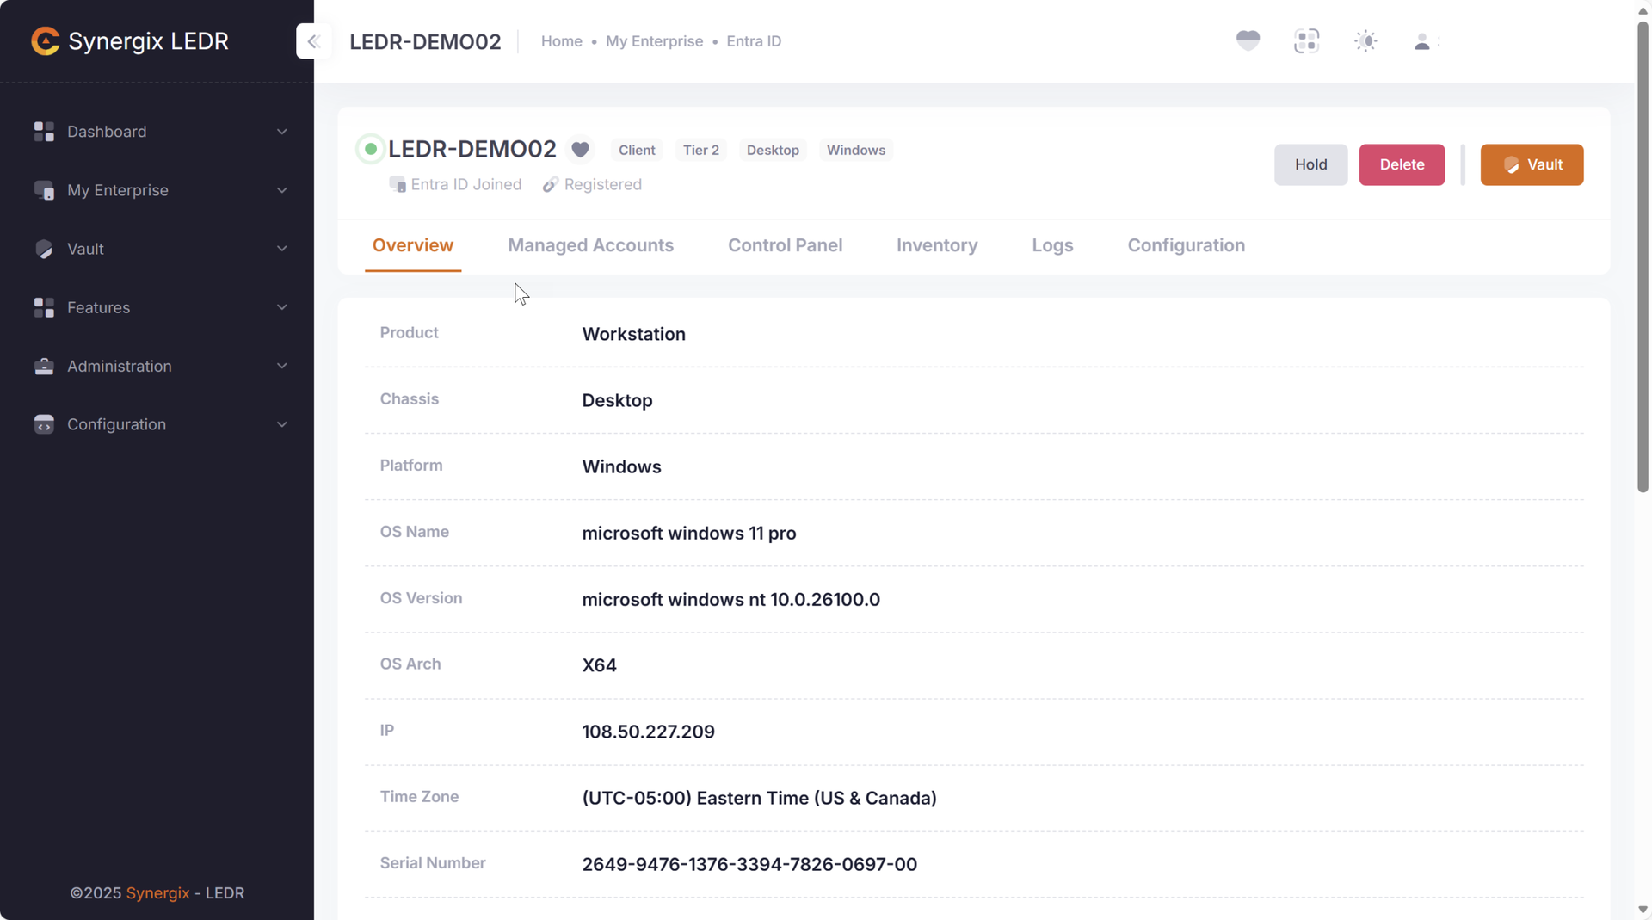The width and height of the screenshot is (1652, 920).
Task: Click the QR scan icon in the header
Action: click(1306, 40)
